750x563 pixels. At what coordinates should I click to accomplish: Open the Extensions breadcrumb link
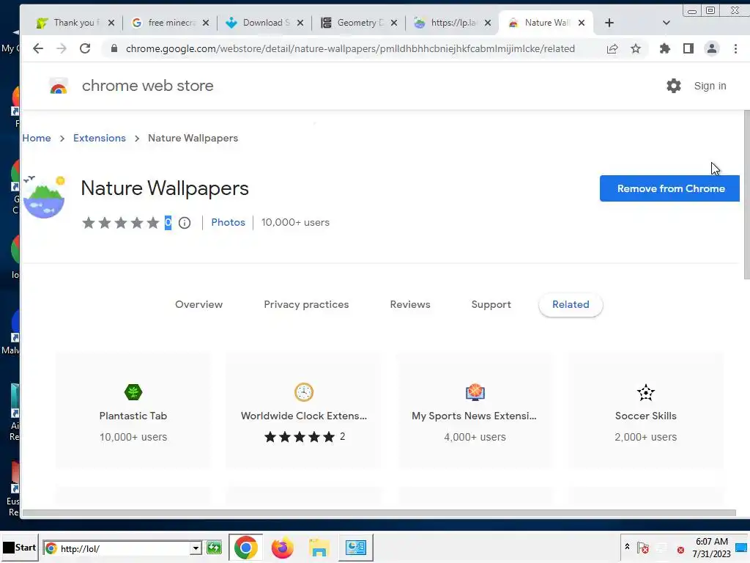[x=100, y=139]
